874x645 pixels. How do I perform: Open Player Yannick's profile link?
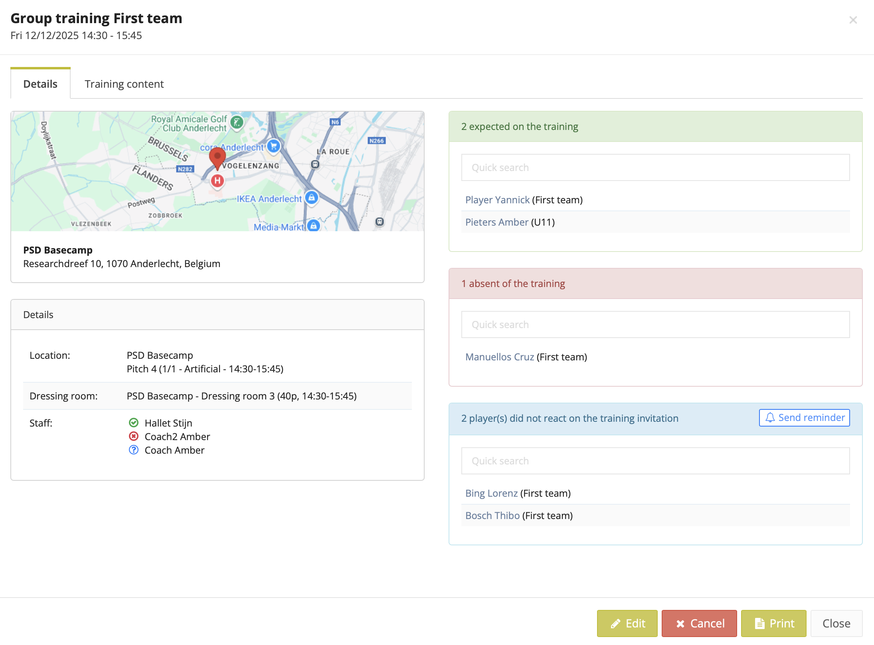tap(497, 200)
